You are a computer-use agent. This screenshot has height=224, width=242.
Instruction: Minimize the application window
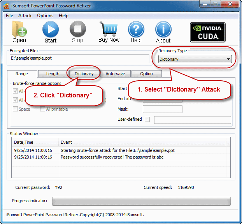[x=205, y=4]
